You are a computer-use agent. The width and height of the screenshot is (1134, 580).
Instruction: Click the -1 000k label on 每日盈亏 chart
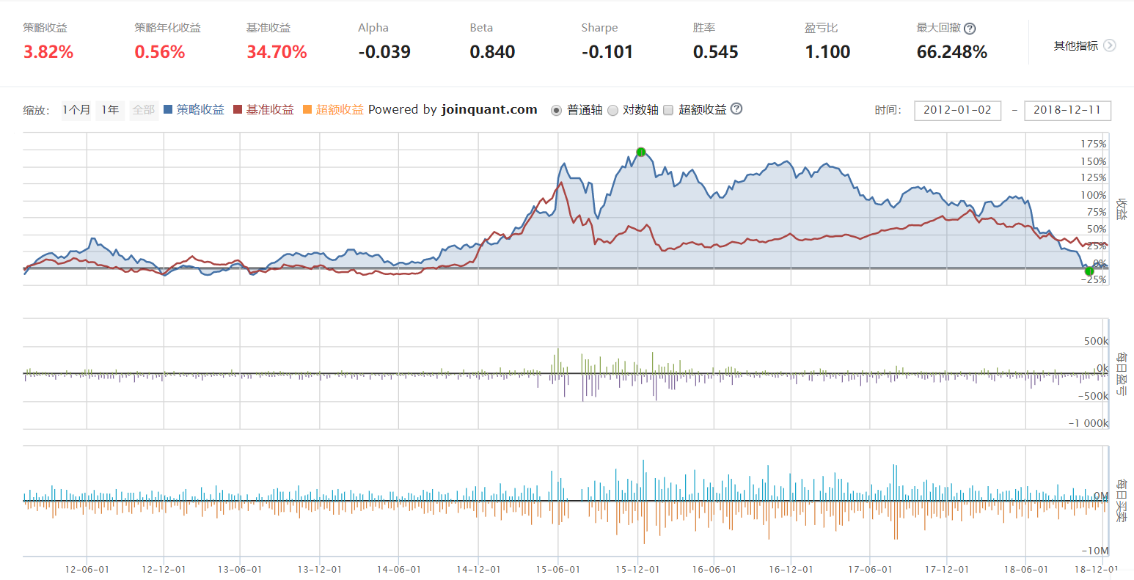point(1089,423)
